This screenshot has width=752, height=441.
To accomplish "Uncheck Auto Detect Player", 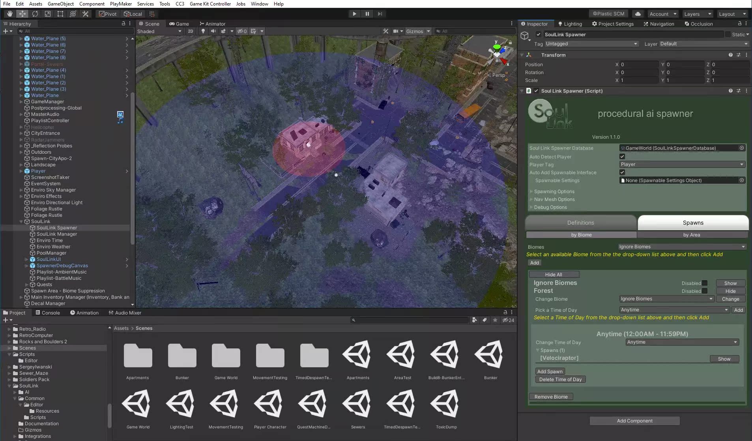I will pos(622,156).
